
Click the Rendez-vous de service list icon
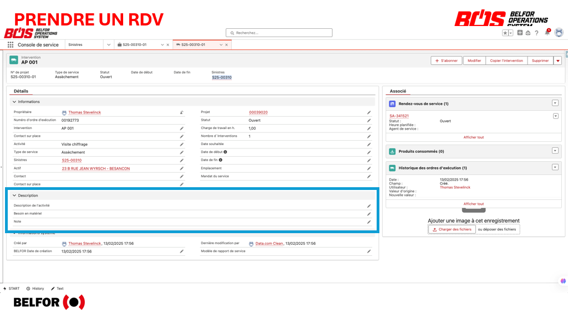point(392,104)
